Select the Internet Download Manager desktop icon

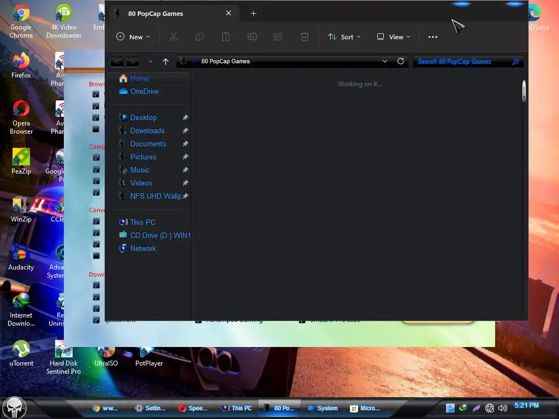[21, 309]
